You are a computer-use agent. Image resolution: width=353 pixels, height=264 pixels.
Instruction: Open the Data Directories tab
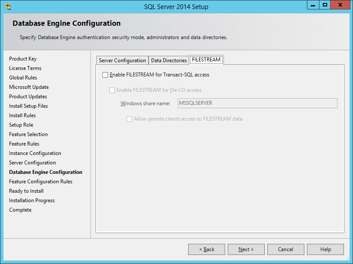tap(169, 61)
